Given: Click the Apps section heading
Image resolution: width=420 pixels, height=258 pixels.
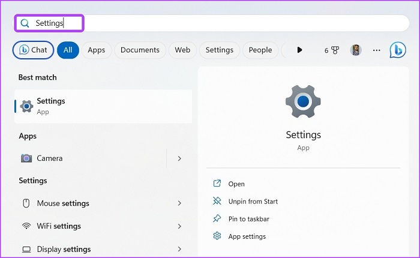Looking at the screenshot, I should click(28, 136).
